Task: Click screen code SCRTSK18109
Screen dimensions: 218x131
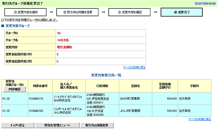Action: tap(205, 4)
